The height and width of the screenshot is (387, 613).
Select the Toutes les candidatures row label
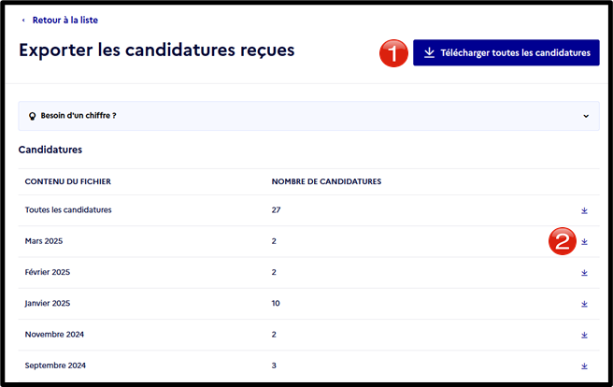pyautogui.click(x=68, y=210)
